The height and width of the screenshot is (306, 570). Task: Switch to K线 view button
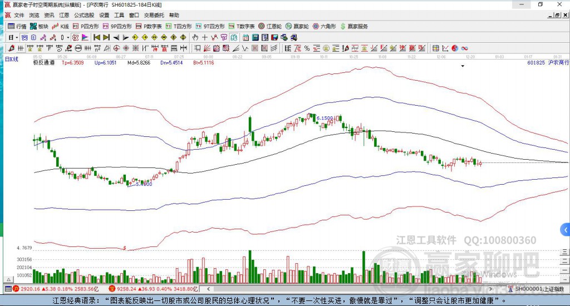coord(61,26)
